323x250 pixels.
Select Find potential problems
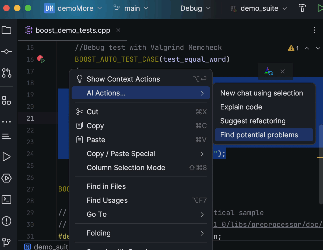coord(259,135)
